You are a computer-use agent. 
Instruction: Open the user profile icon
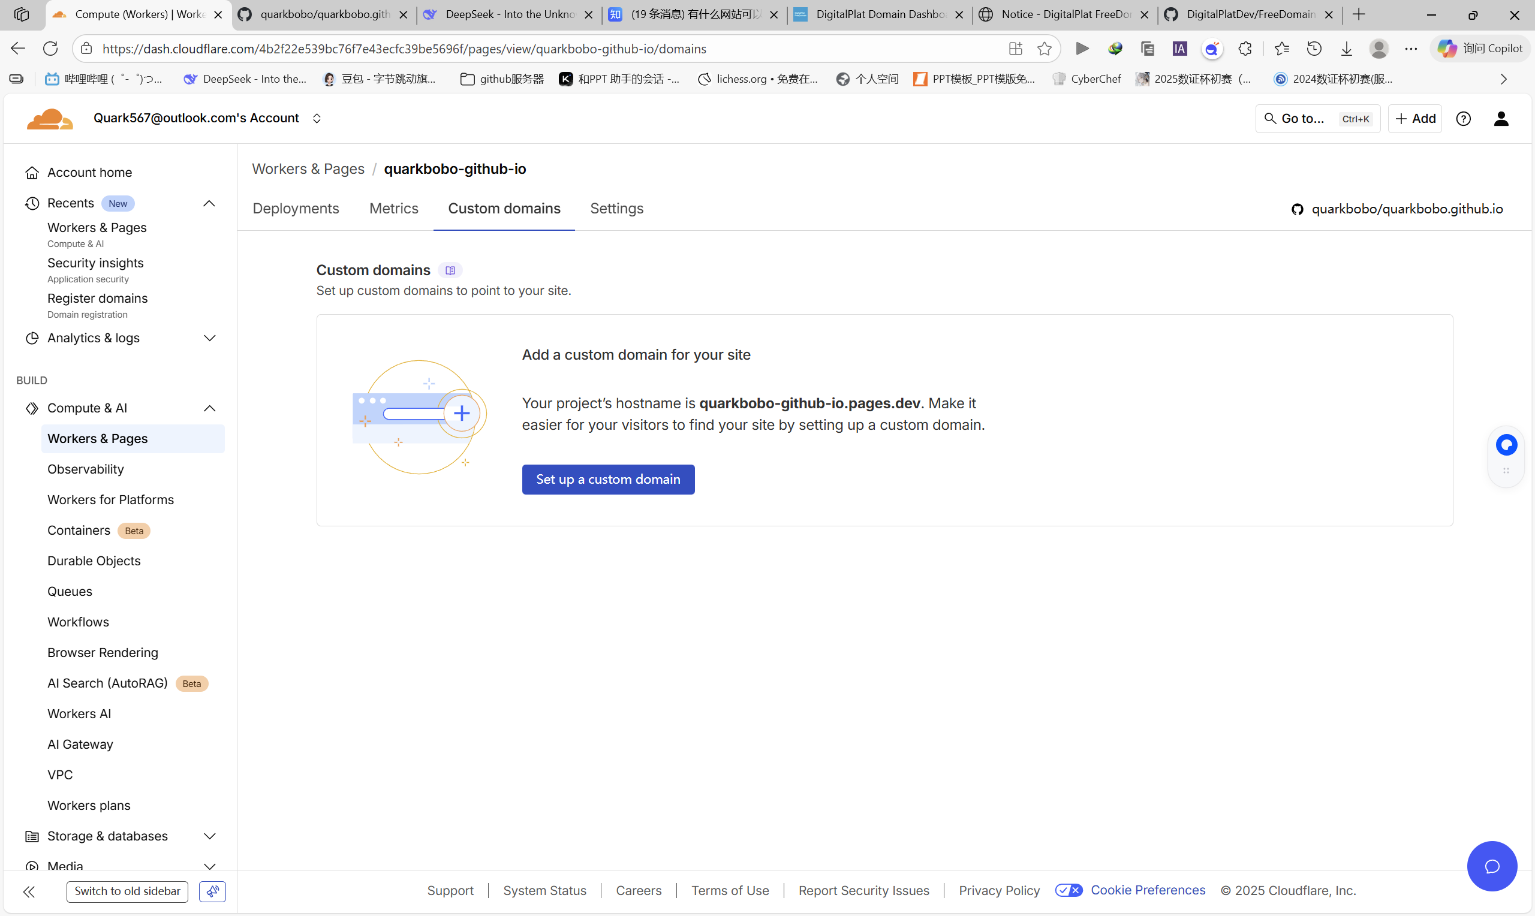[1500, 119]
